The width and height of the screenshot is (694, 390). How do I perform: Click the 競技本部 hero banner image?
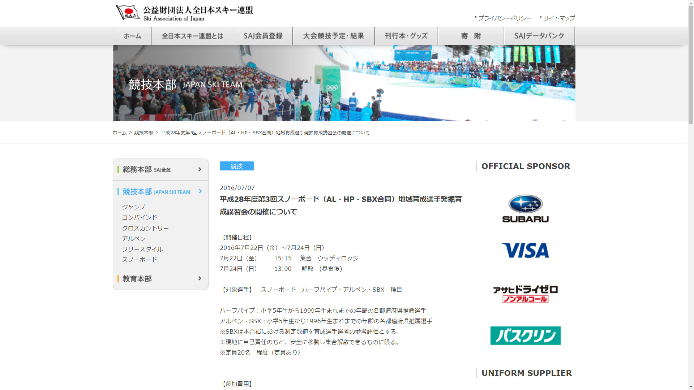click(344, 83)
